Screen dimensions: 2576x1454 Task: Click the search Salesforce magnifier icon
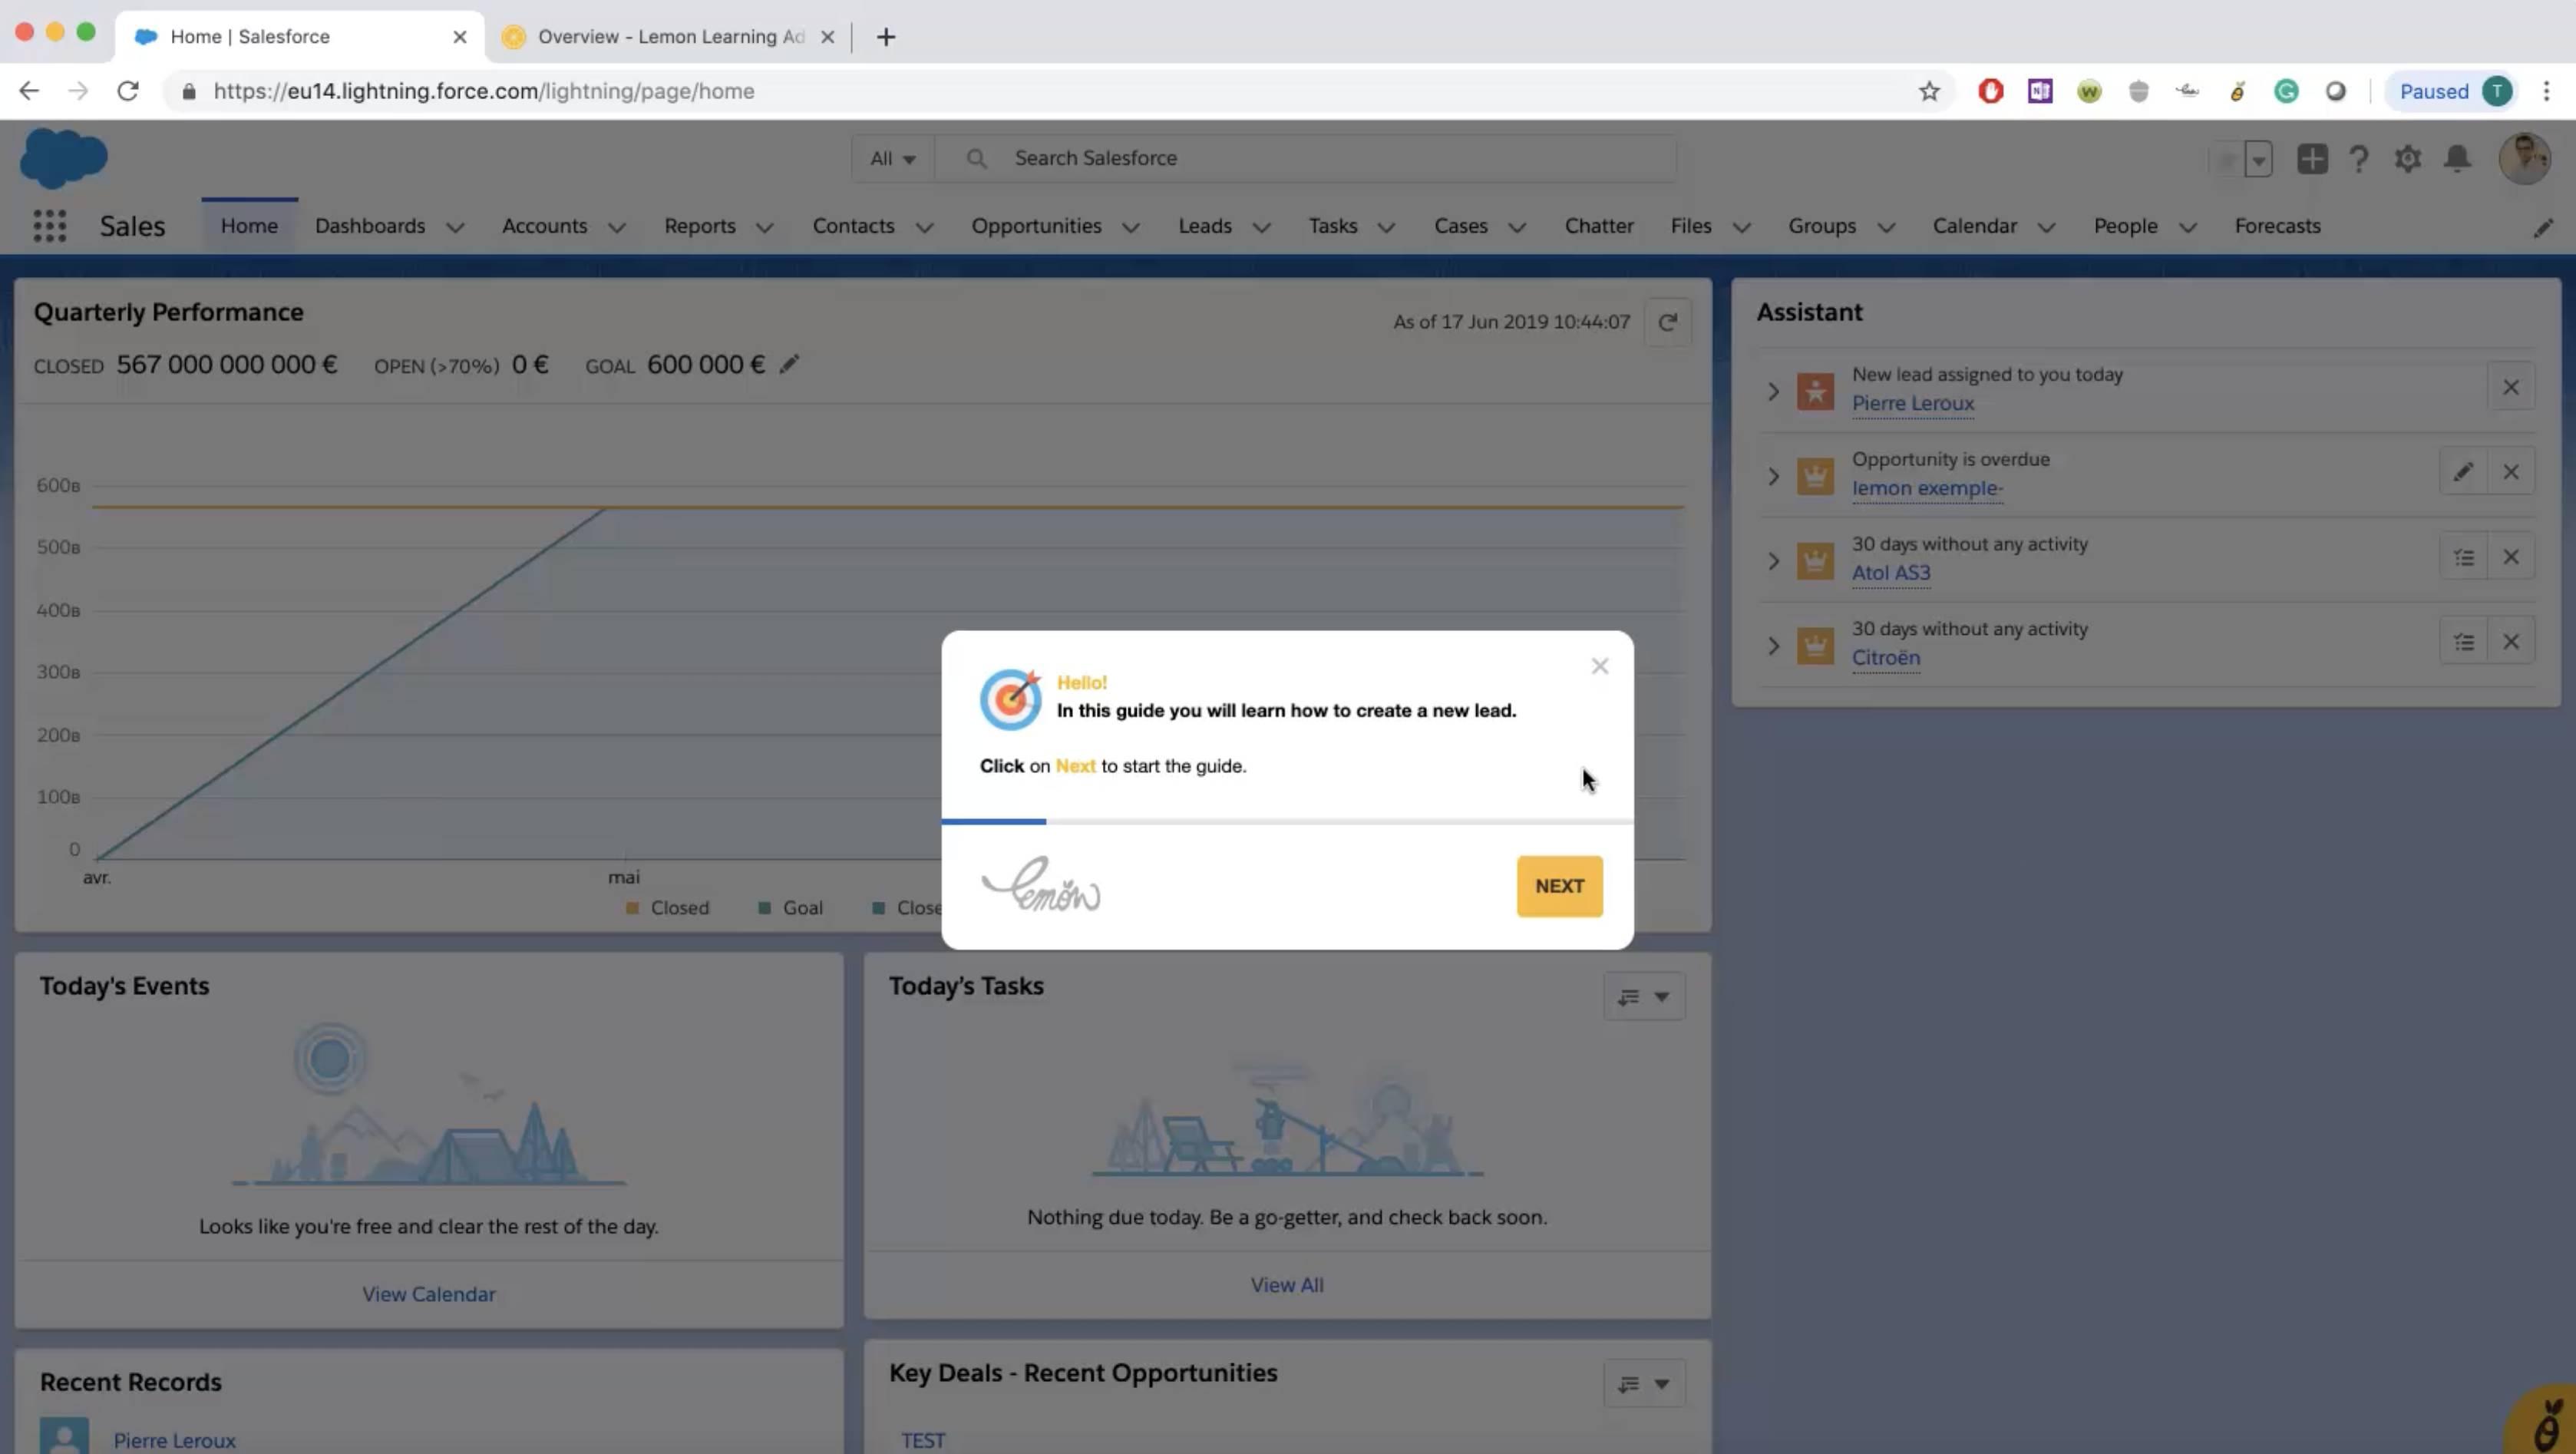pyautogui.click(x=975, y=157)
